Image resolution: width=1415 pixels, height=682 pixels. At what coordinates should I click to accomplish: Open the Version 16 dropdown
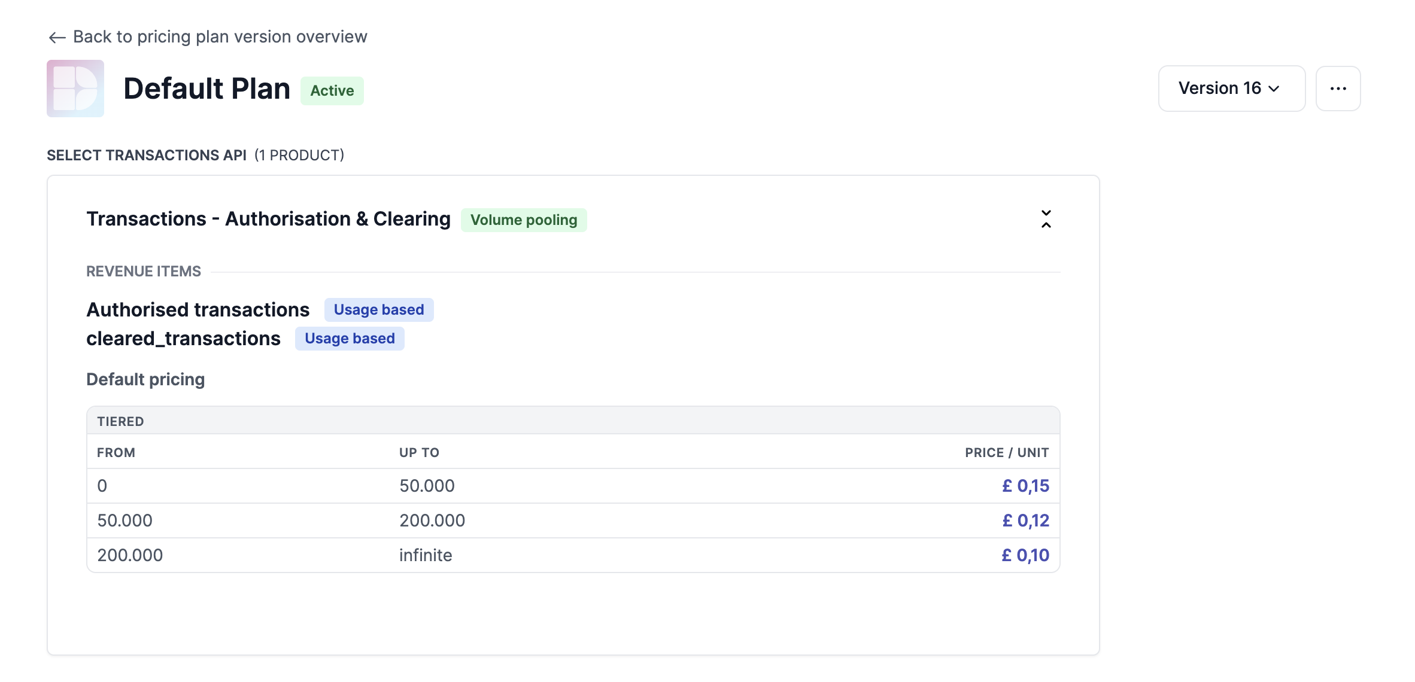[x=1231, y=89]
